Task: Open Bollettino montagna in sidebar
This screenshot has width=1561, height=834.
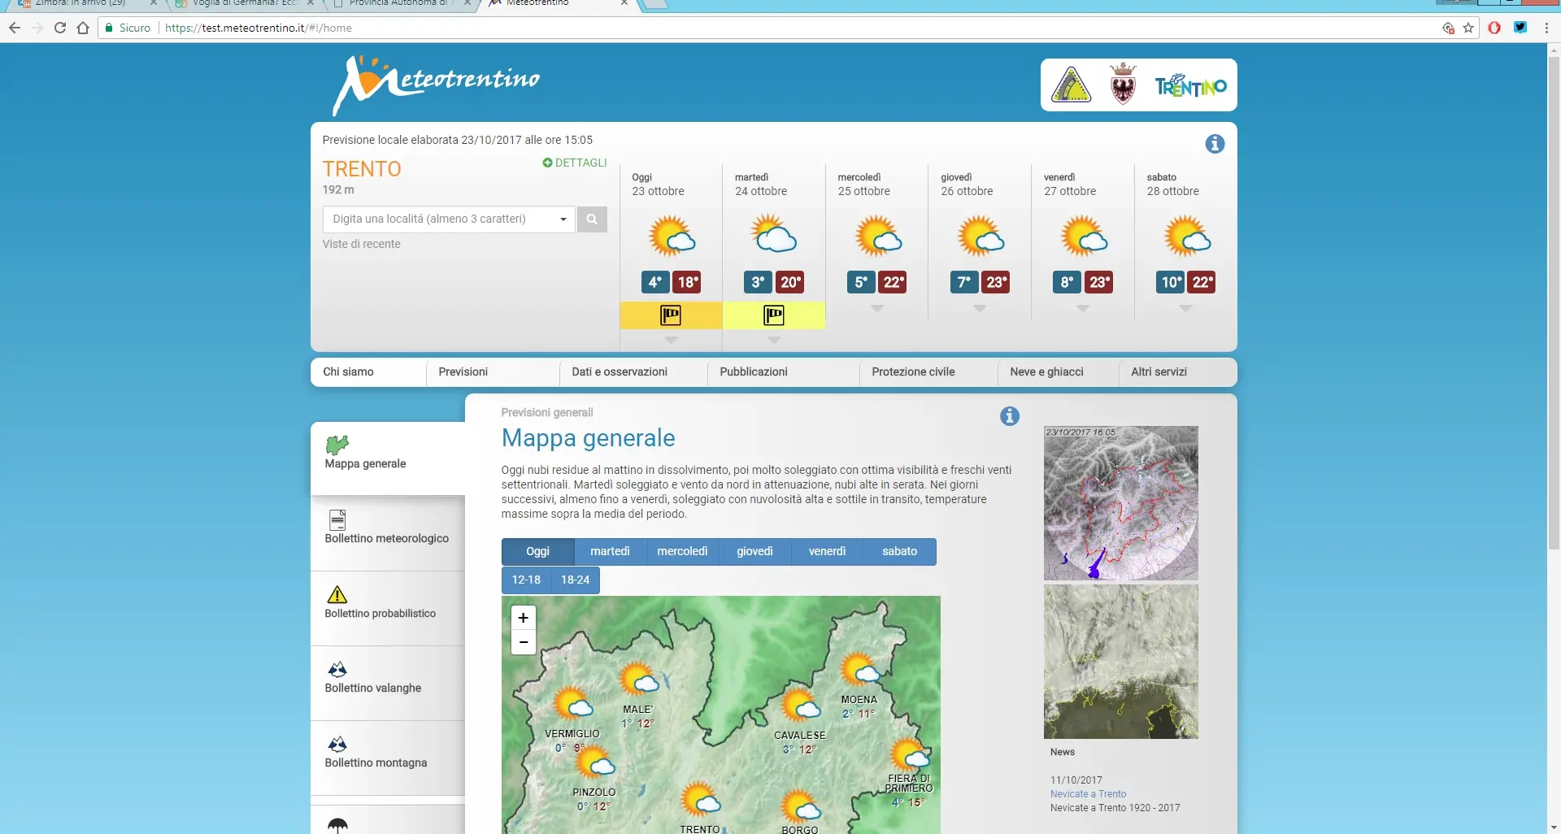Action: [388, 758]
